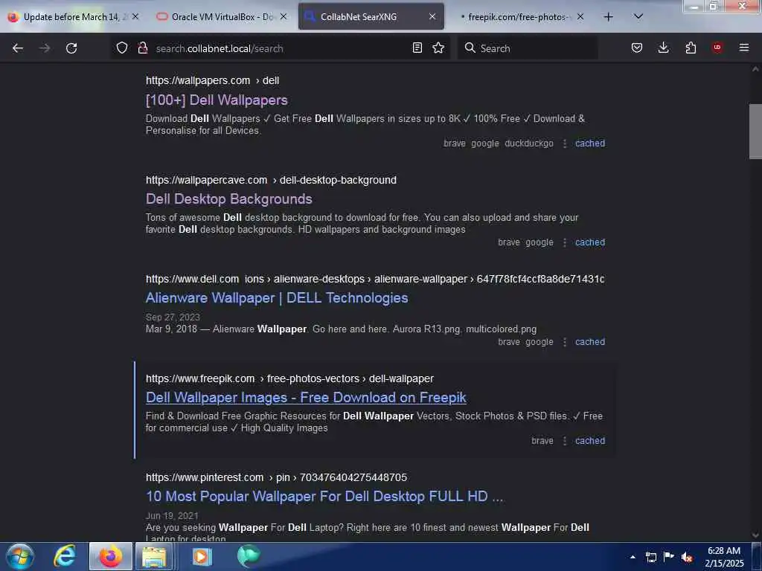
Task: Show hidden system tray icons
Action: click(633, 557)
